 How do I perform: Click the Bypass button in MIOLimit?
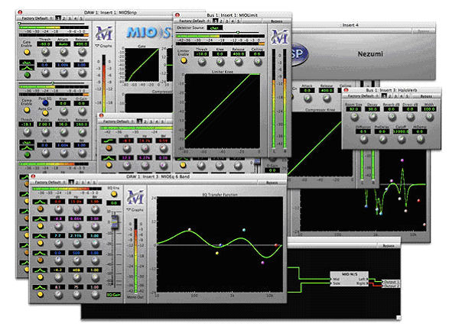276,21
